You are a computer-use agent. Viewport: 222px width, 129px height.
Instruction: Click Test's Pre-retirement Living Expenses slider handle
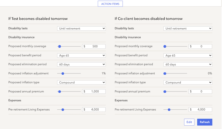point(63,110)
